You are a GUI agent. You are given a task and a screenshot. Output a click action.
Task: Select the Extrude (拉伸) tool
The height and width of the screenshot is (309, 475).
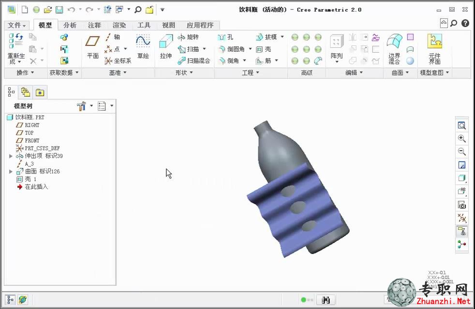pos(166,47)
